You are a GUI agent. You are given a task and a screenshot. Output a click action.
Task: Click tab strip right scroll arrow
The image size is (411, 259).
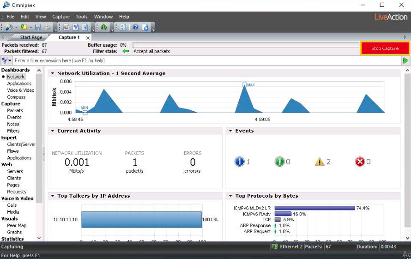(405, 37)
